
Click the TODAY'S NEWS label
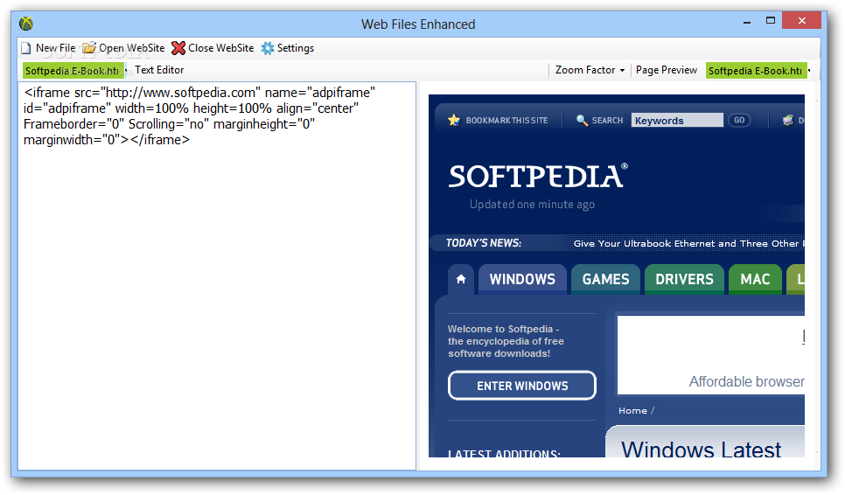tap(484, 243)
